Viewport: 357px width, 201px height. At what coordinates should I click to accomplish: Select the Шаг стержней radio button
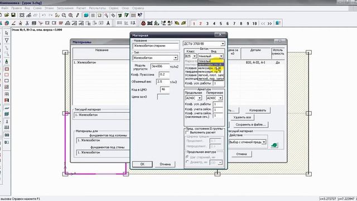187,157
